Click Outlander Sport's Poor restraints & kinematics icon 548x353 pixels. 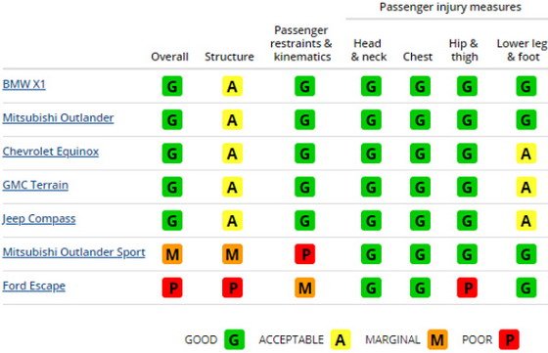[304, 254]
